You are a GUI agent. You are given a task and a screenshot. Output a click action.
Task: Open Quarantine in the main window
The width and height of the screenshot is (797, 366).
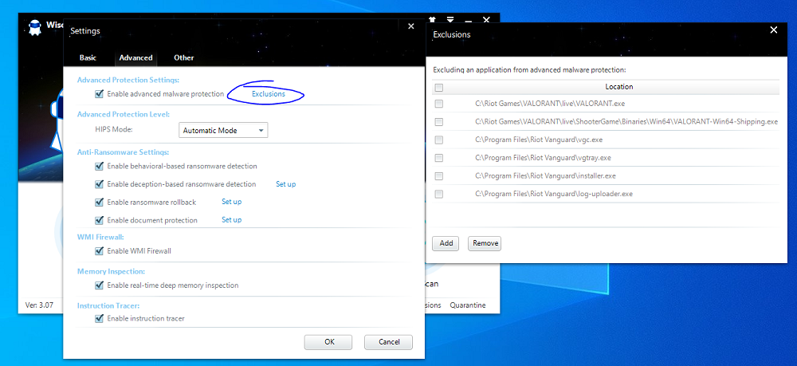[468, 305]
